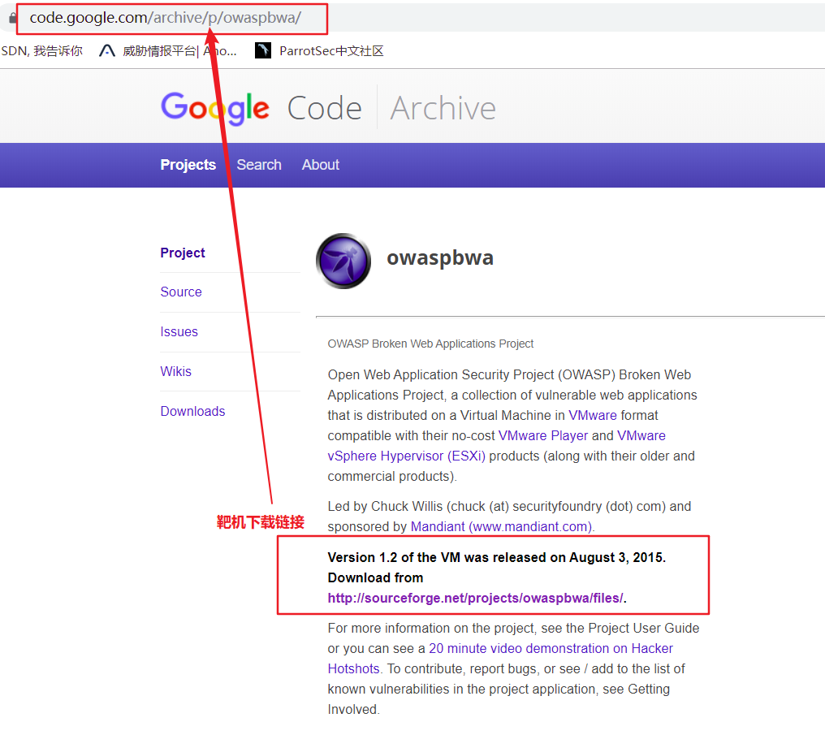The width and height of the screenshot is (825, 735).
Task: Click the 'Archive' header text
Action: click(x=443, y=108)
